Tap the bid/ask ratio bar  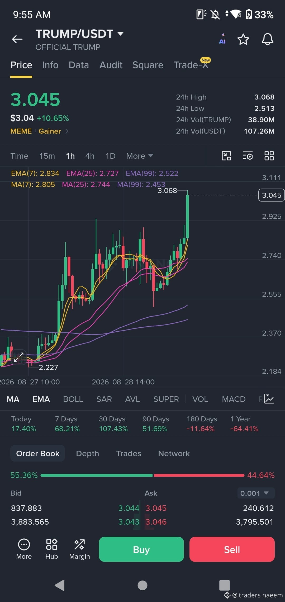[142, 475]
